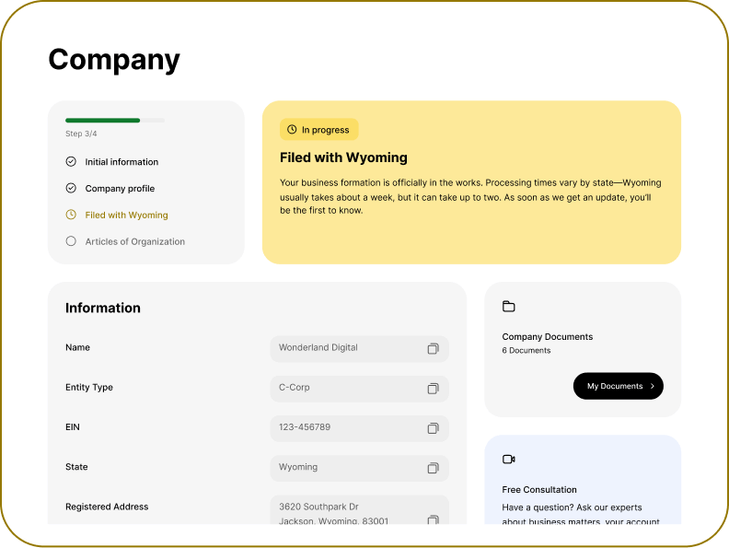Click the Free Consultation video camera icon
729x548 pixels.
[508, 459]
